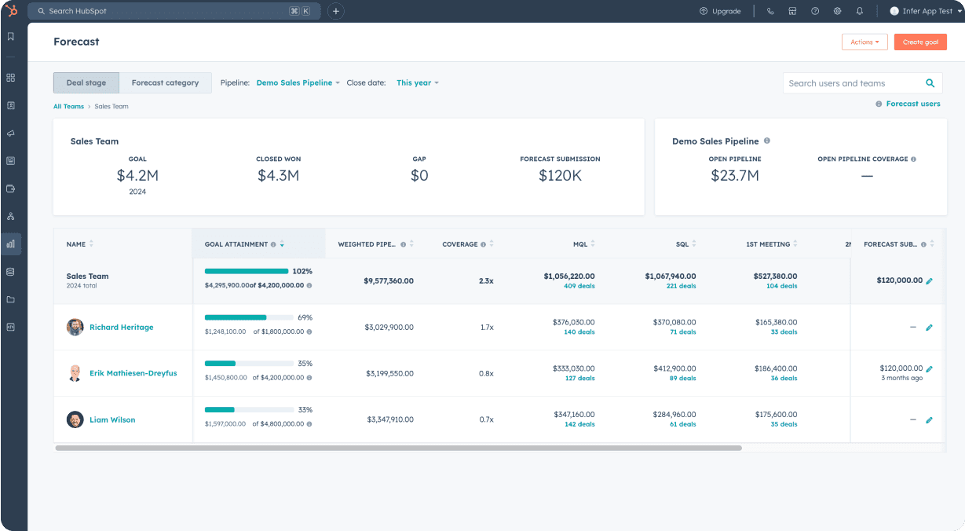965x531 pixels.
Task: Select the Reporting bar chart icon in sidebar
Action: pos(11,244)
